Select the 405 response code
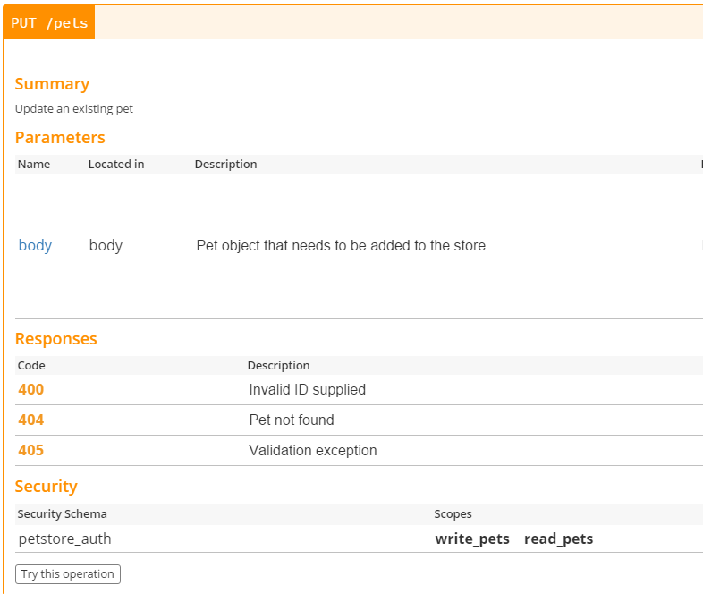Screen dimensions: 703x594 pos(30,451)
